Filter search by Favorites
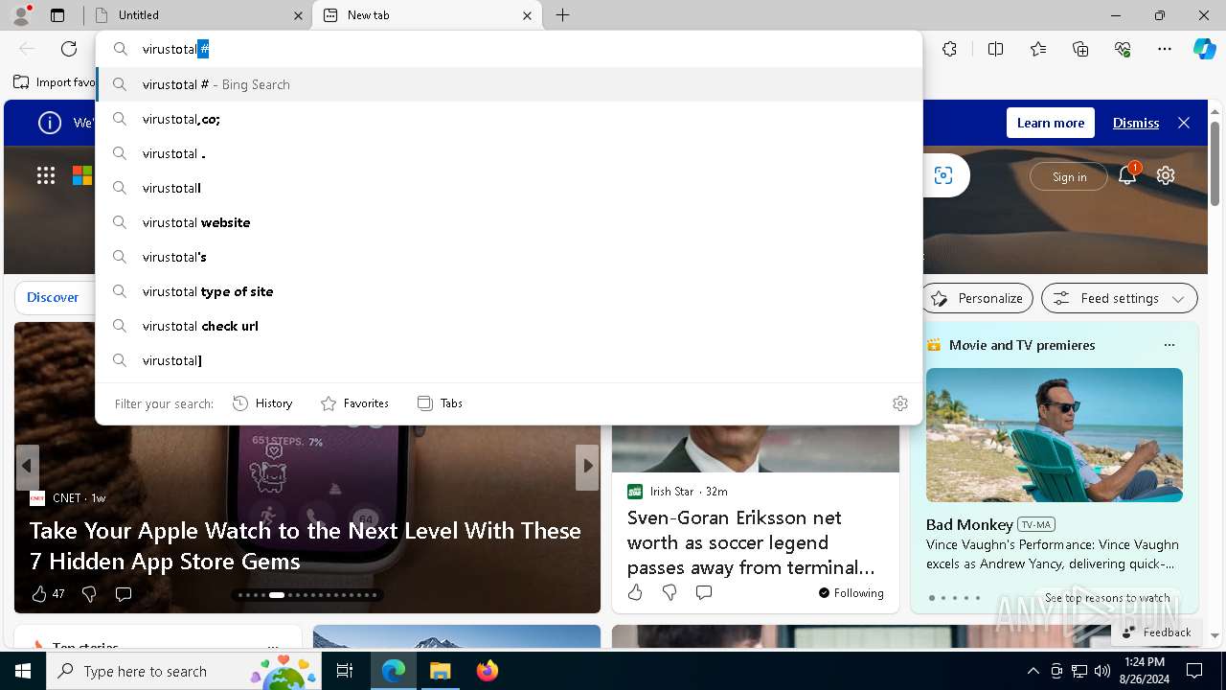 coord(354,403)
